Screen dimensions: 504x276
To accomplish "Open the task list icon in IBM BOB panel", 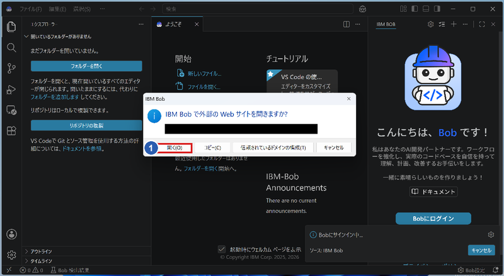I will [442, 24].
